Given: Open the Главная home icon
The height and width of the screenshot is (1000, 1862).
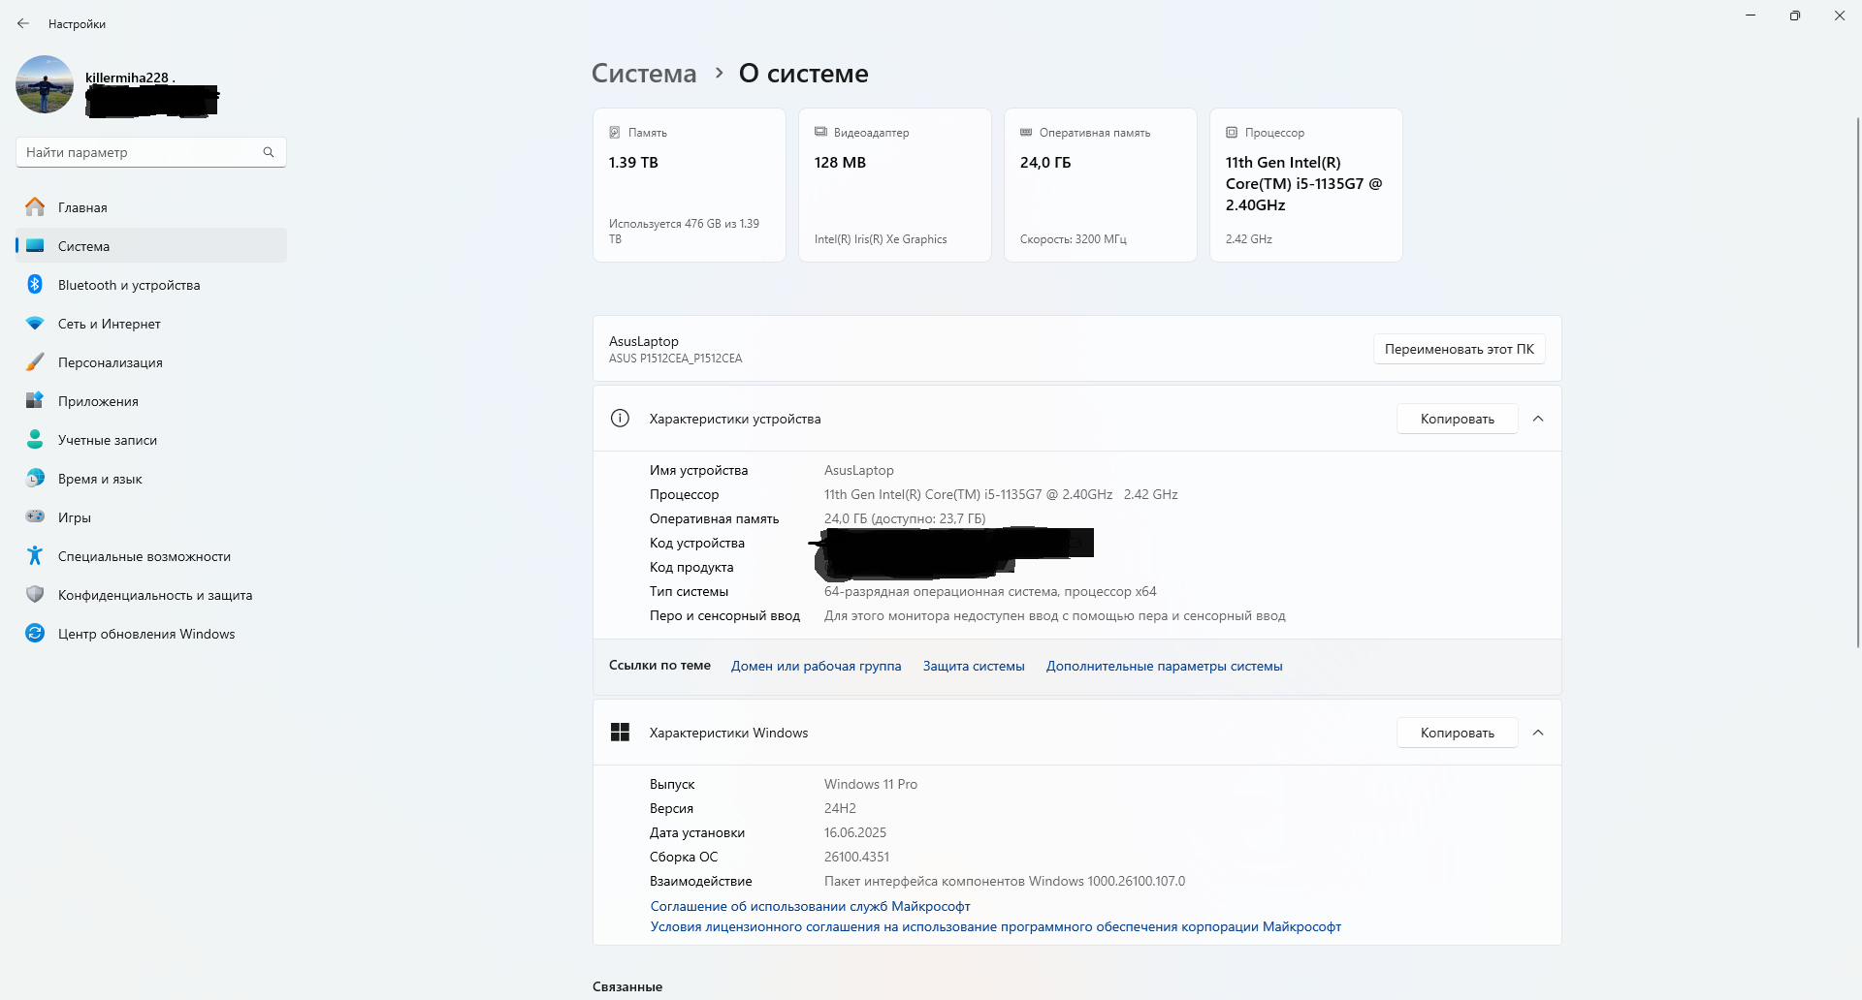Looking at the screenshot, I should pyautogui.click(x=35, y=206).
